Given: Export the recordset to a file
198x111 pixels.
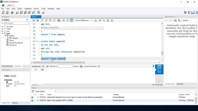Looking at the screenshot, I should (x=81, y=66).
